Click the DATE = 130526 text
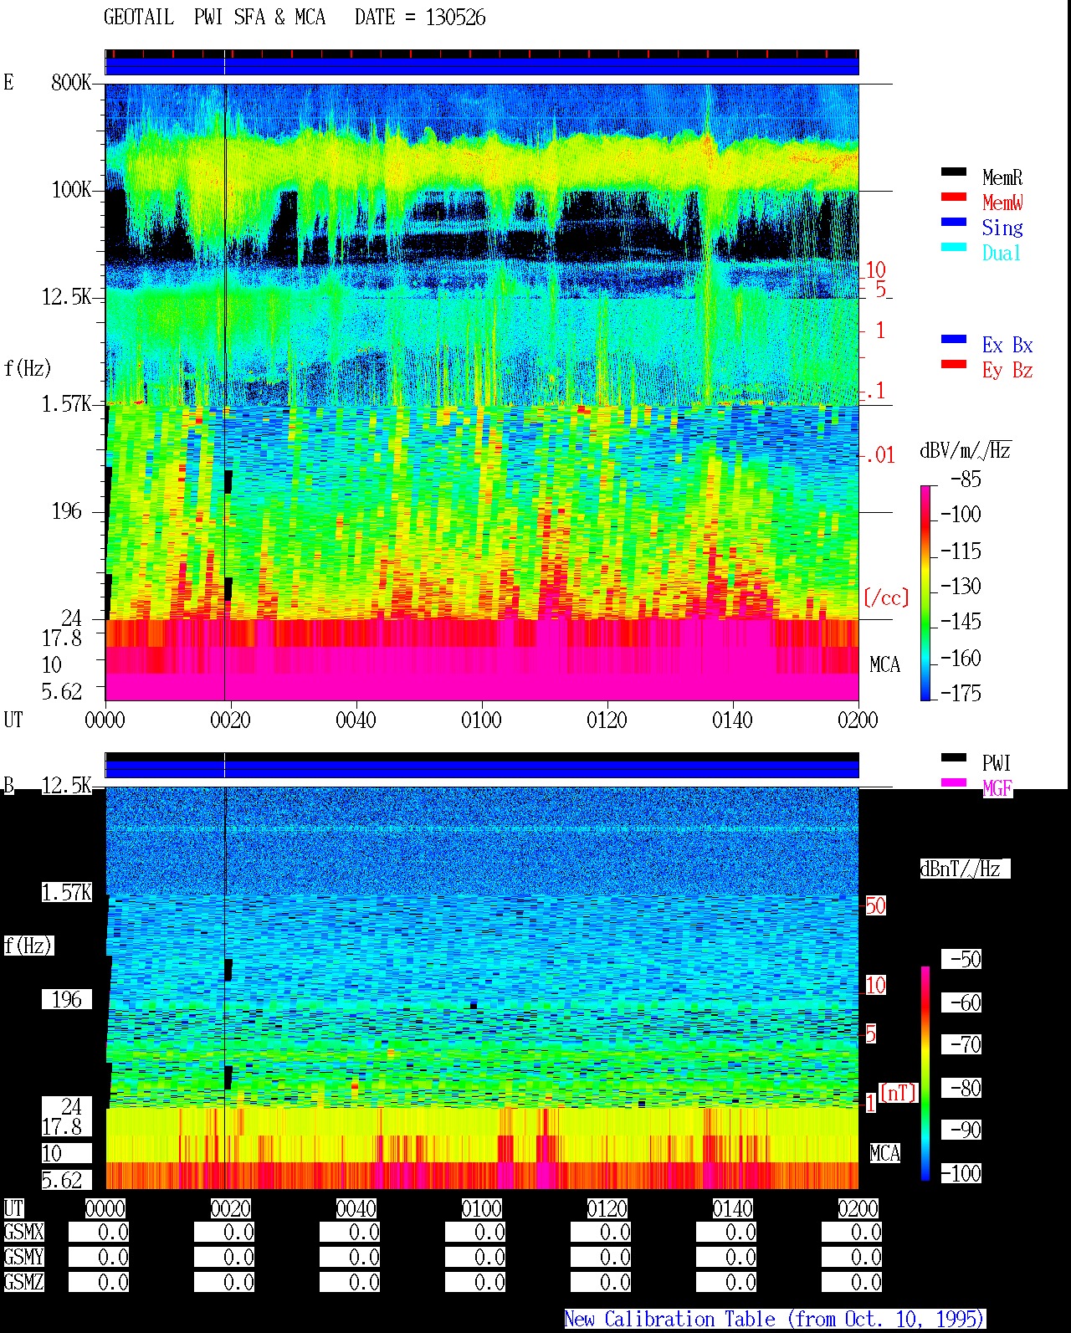The height and width of the screenshot is (1333, 1071). coord(420,18)
